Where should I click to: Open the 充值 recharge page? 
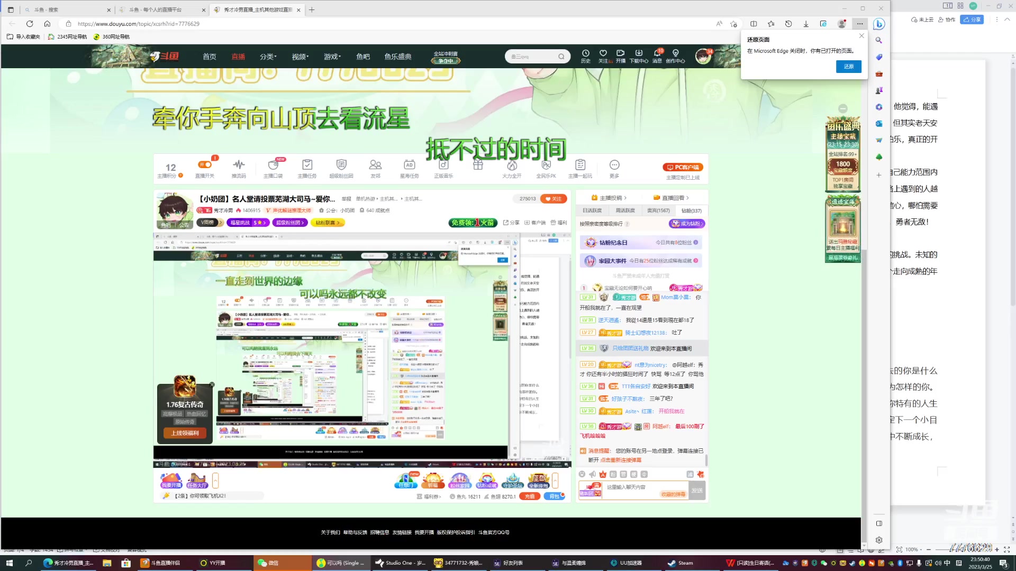[530, 496]
